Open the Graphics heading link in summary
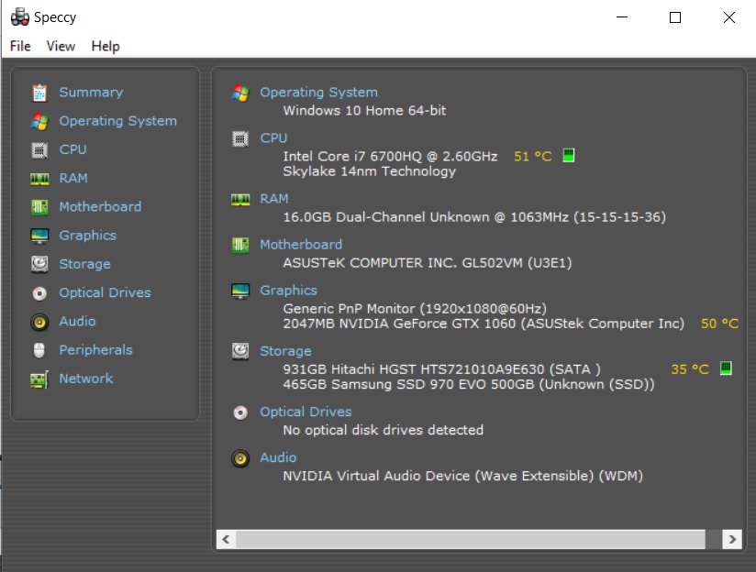The height and width of the screenshot is (572, 756). point(288,291)
